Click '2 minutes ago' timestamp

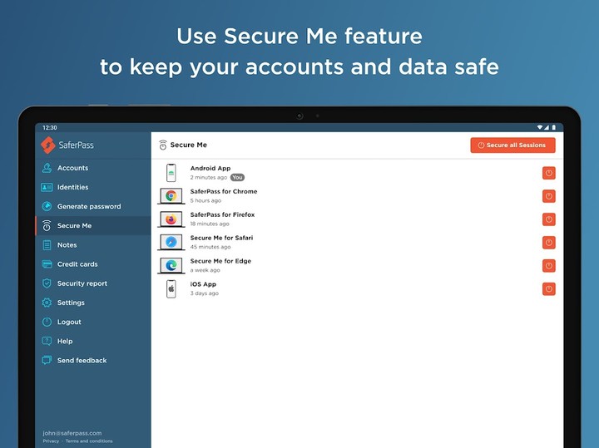tap(209, 177)
